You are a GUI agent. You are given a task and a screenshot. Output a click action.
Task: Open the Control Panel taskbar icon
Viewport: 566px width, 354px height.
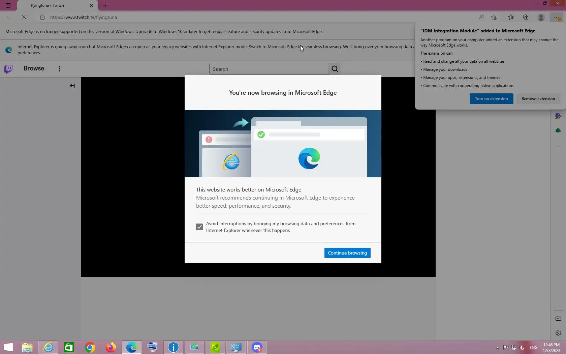[x=236, y=347]
